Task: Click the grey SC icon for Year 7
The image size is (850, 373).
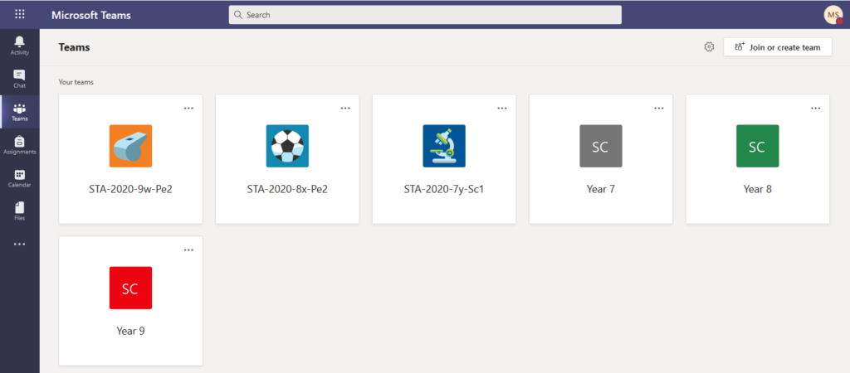Action: tap(601, 146)
